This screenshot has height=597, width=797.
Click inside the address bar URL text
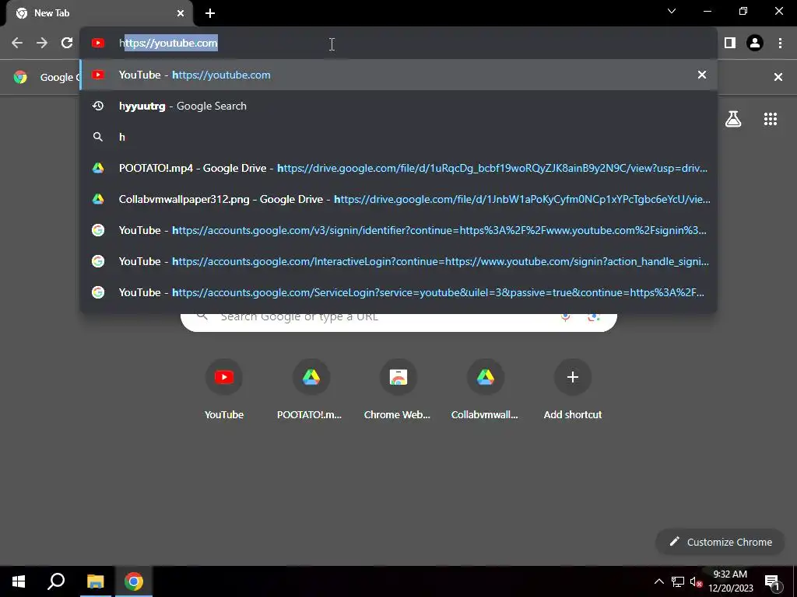point(168,44)
